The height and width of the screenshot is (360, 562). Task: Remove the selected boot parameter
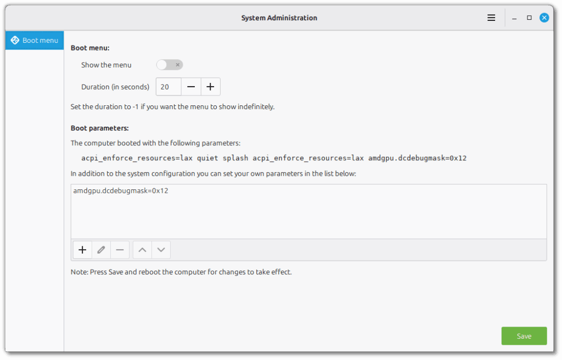pyautogui.click(x=120, y=250)
